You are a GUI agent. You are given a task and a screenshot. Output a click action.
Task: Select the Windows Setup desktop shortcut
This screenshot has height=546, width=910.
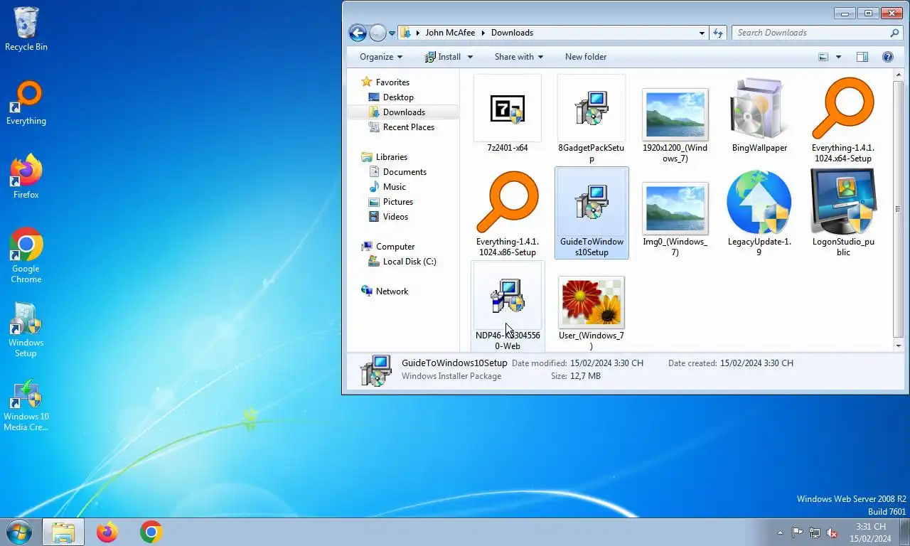coord(26,330)
